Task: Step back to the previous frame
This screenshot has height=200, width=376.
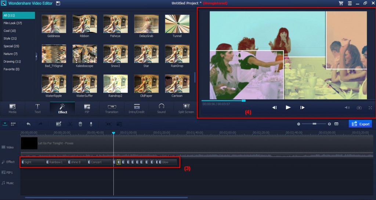Action: [x=274, y=108]
